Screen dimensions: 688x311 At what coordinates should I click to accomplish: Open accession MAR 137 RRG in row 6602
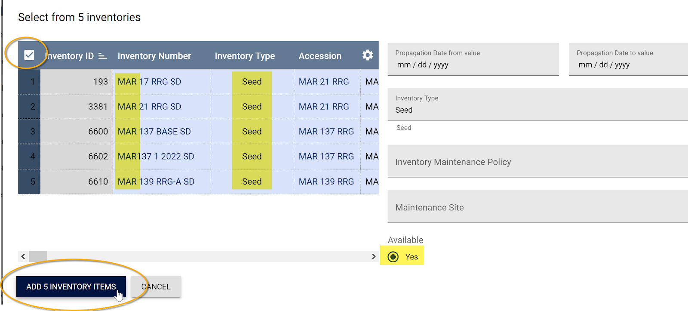coord(326,157)
